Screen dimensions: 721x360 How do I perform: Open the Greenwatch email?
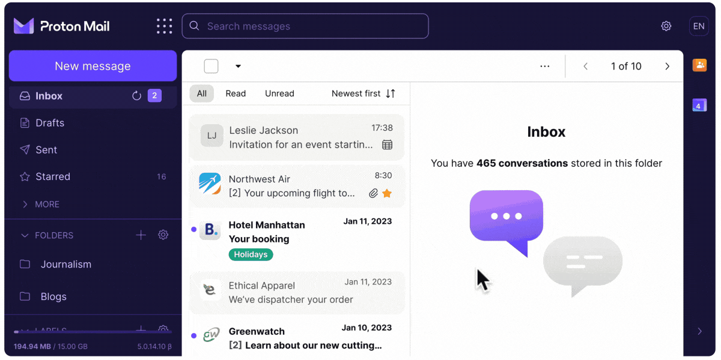(x=297, y=337)
